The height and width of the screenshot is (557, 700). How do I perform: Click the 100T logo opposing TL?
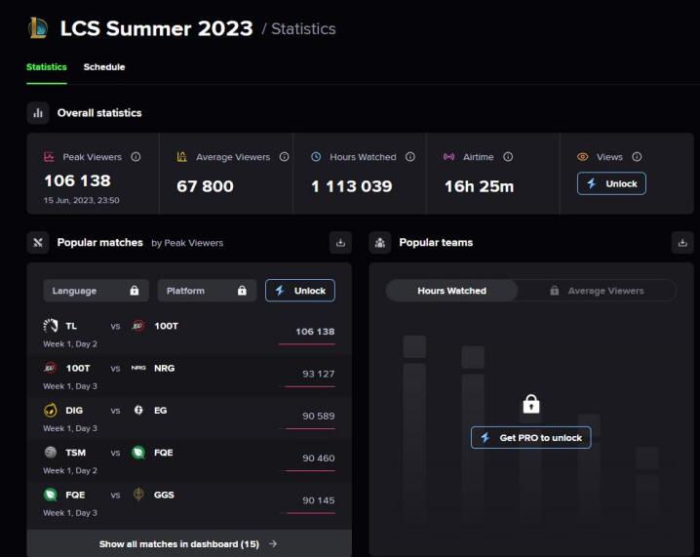coord(138,326)
